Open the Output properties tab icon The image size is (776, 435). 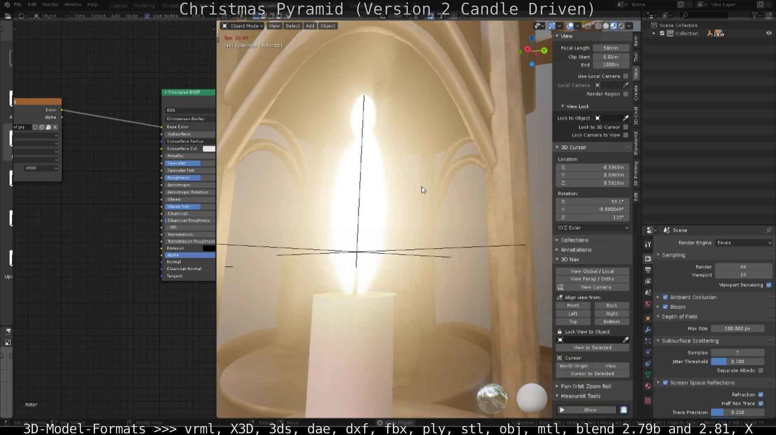[648, 270]
